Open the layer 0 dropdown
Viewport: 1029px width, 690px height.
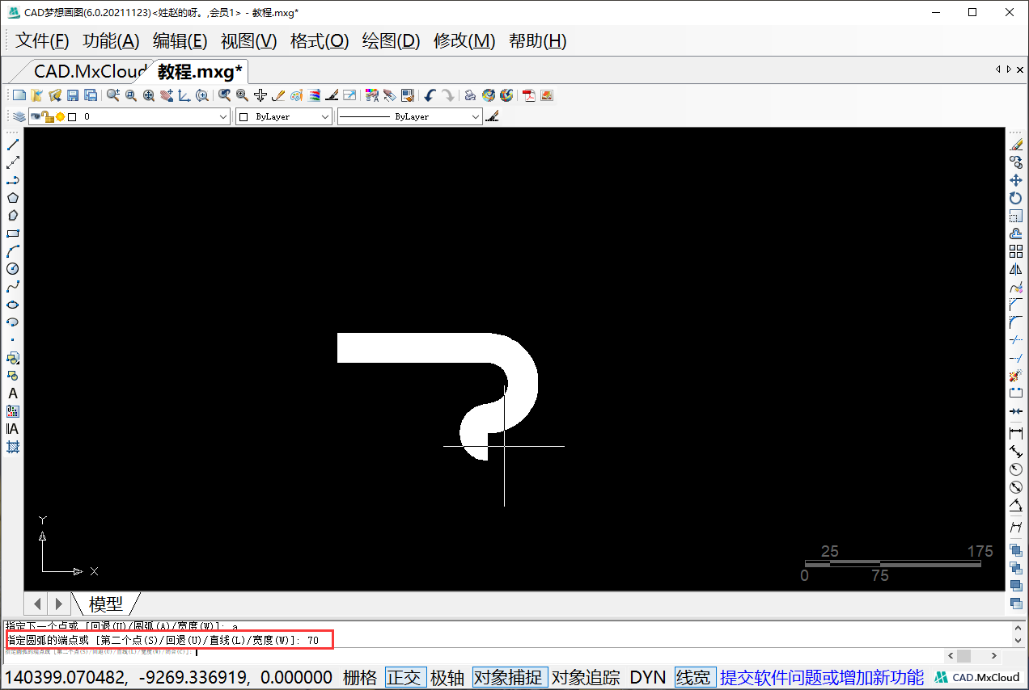point(224,117)
